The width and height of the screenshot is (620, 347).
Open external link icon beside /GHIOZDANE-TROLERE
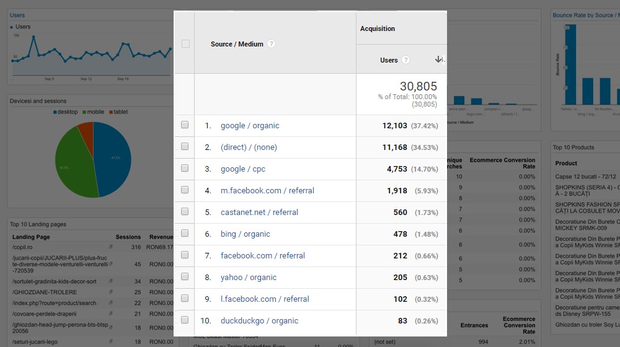110,292
